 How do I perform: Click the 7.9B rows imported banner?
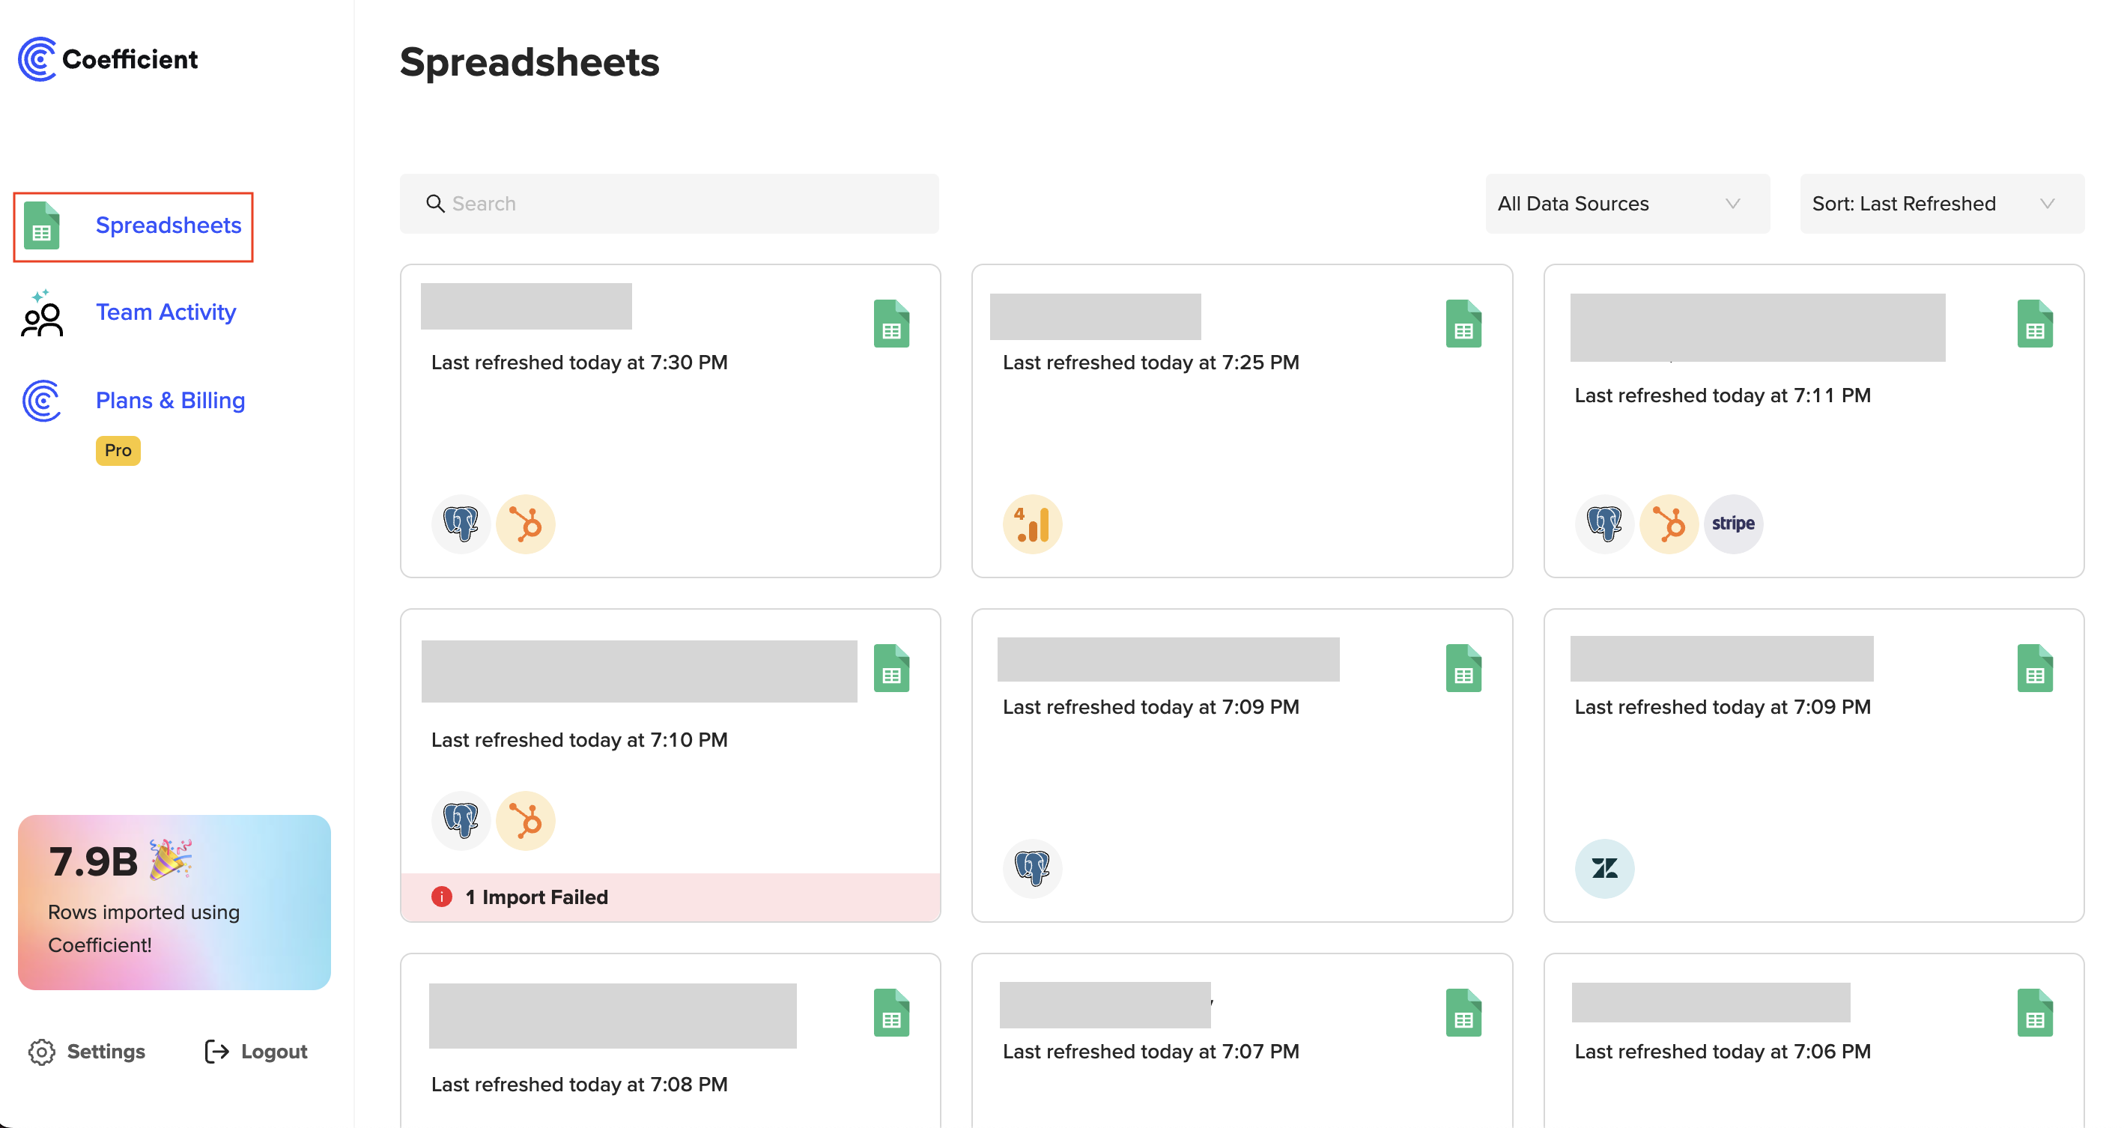click(174, 902)
